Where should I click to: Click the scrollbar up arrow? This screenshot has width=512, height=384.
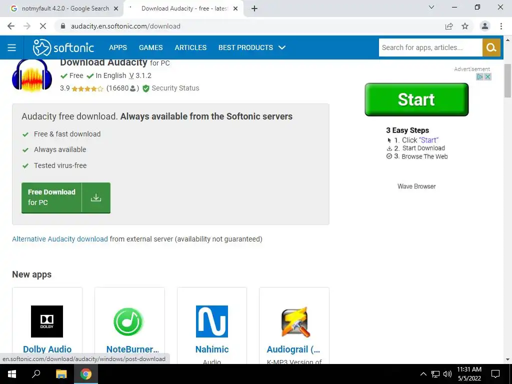[x=507, y=40]
